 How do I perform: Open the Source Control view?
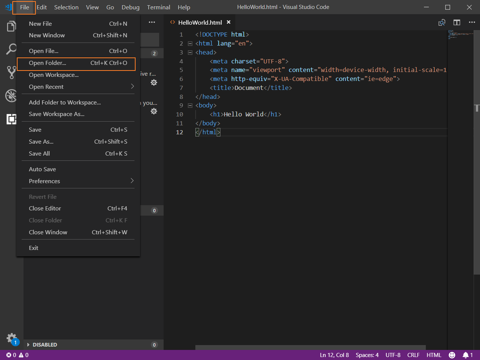click(11, 72)
